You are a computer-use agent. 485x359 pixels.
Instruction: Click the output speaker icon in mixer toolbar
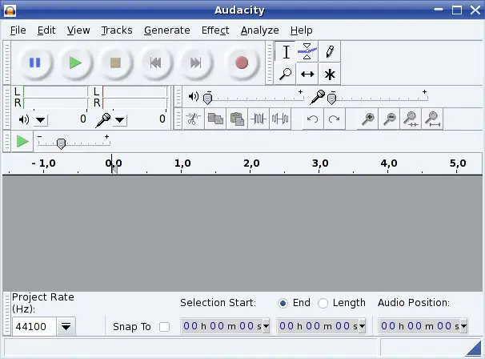click(194, 97)
